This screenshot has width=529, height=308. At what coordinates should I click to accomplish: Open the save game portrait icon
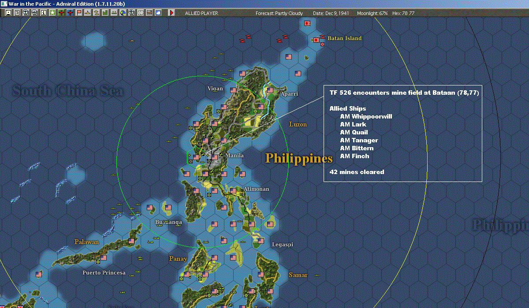[x=8, y=13]
